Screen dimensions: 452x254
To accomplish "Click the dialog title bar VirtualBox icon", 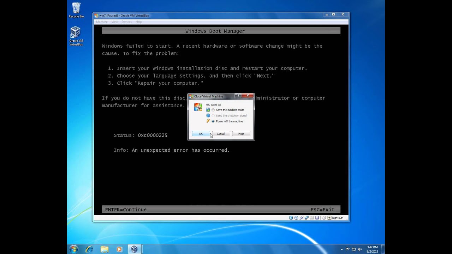I will (191, 96).
